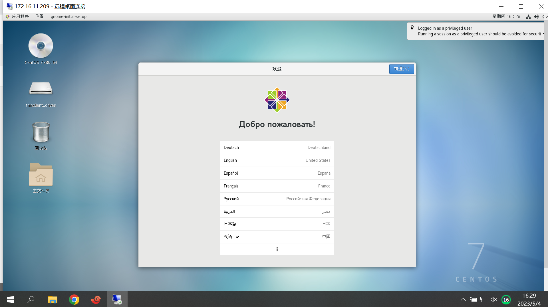Viewport: 548px width, 307px height.
Task: Click the battery icon in Windows tray
Action: click(474, 300)
